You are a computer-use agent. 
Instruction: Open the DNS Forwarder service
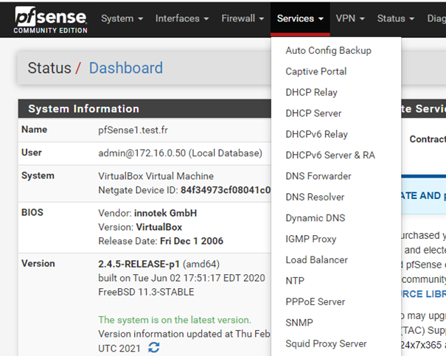pos(318,176)
